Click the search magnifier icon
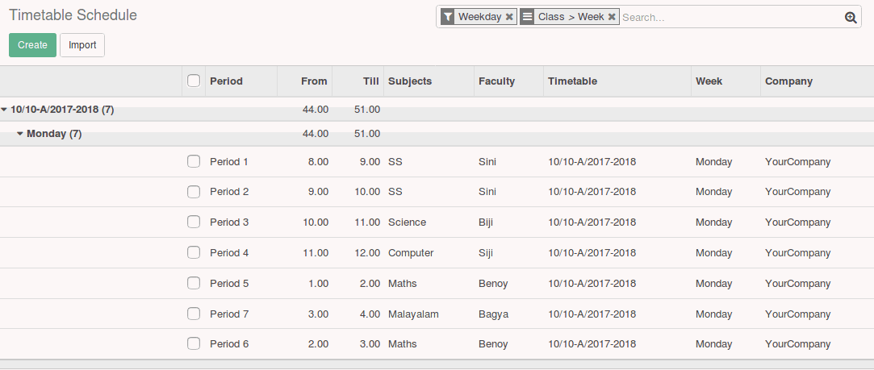The image size is (874, 370). pyautogui.click(x=851, y=18)
